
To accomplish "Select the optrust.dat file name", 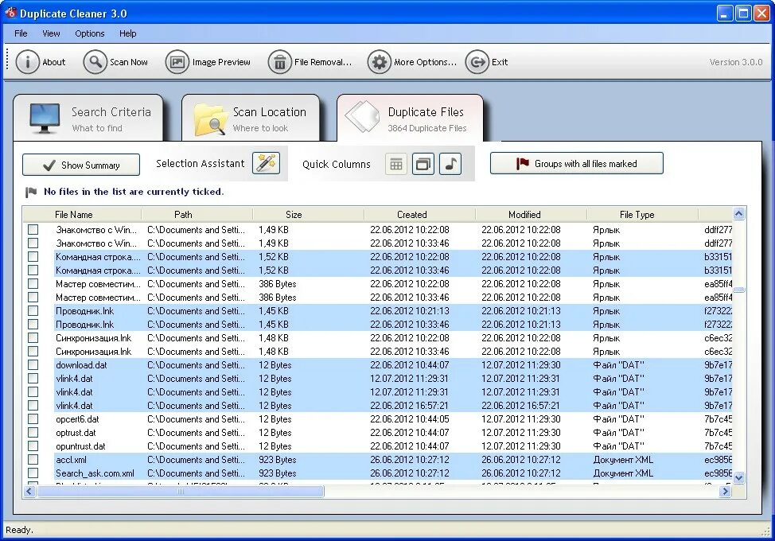I will click(76, 433).
